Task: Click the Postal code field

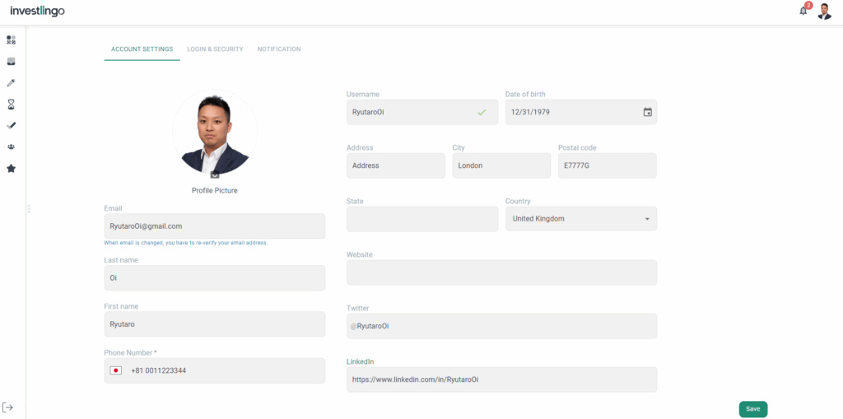Action: tap(608, 165)
